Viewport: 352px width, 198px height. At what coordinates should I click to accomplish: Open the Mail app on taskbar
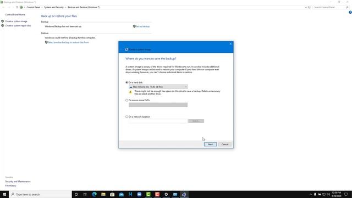pos(121,194)
